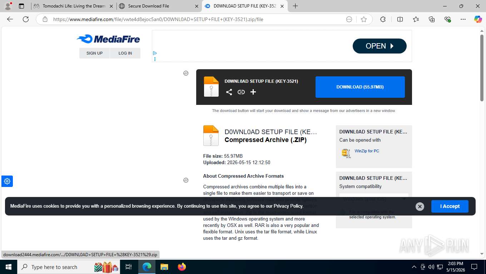Click the MediaFire logo
Screen dimensions: 486x274
[x=108, y=39]
